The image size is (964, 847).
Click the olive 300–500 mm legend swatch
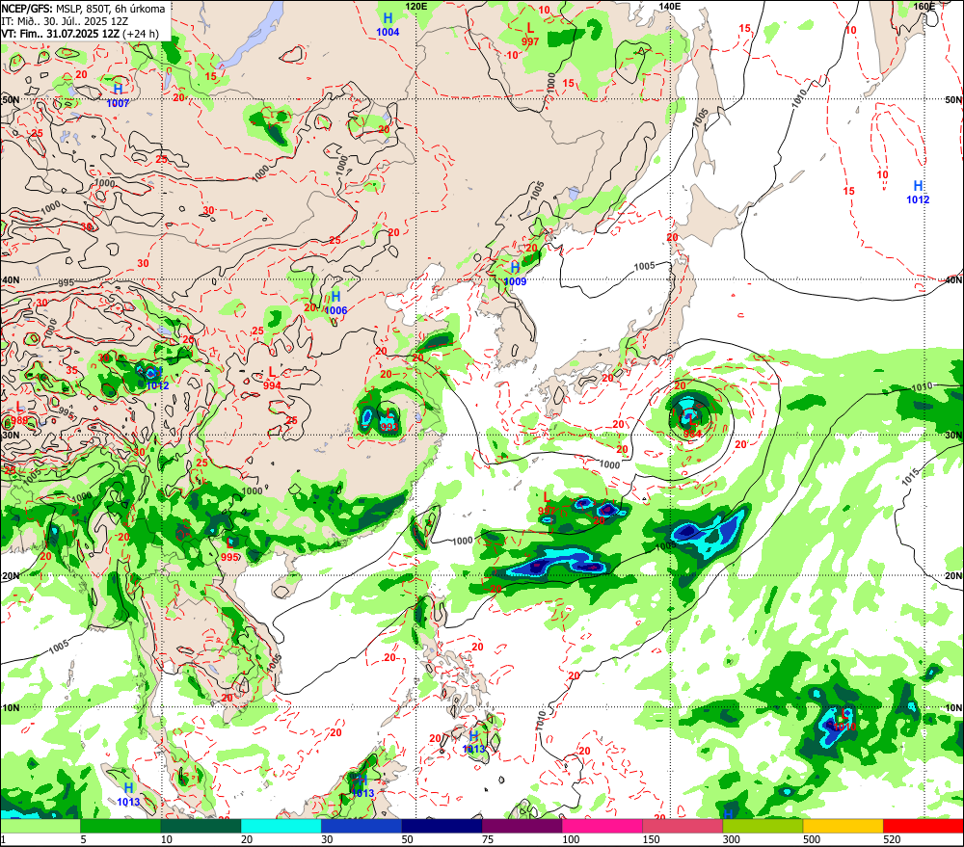point(763,826)
